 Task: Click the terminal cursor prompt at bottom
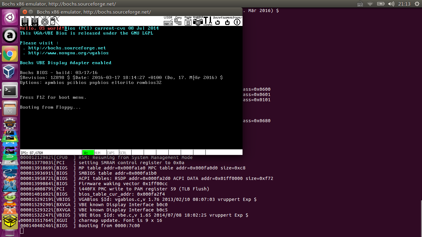coord(22,231)
